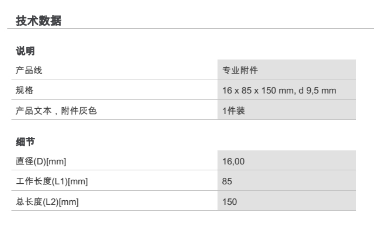Click the 工作长度 label text

[x=33, y=182]
